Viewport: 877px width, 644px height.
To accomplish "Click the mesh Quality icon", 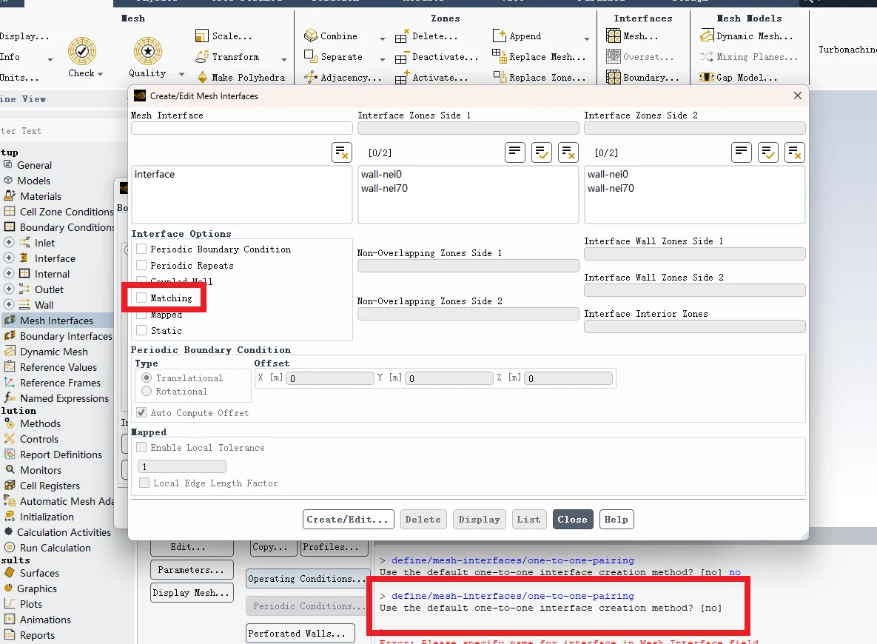I will click(x=148, y=52).
